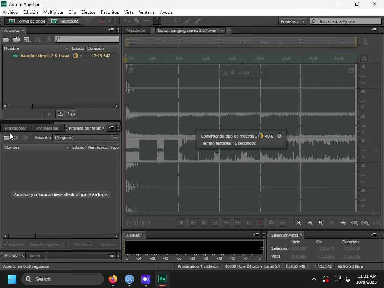This screenshot has height=288, width=384.
Task: Switch to Mezclador tab
Action: click(x=136, y=30)
